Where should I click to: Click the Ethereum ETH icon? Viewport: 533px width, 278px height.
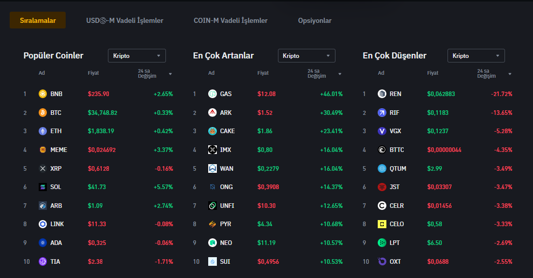point(43,131)
